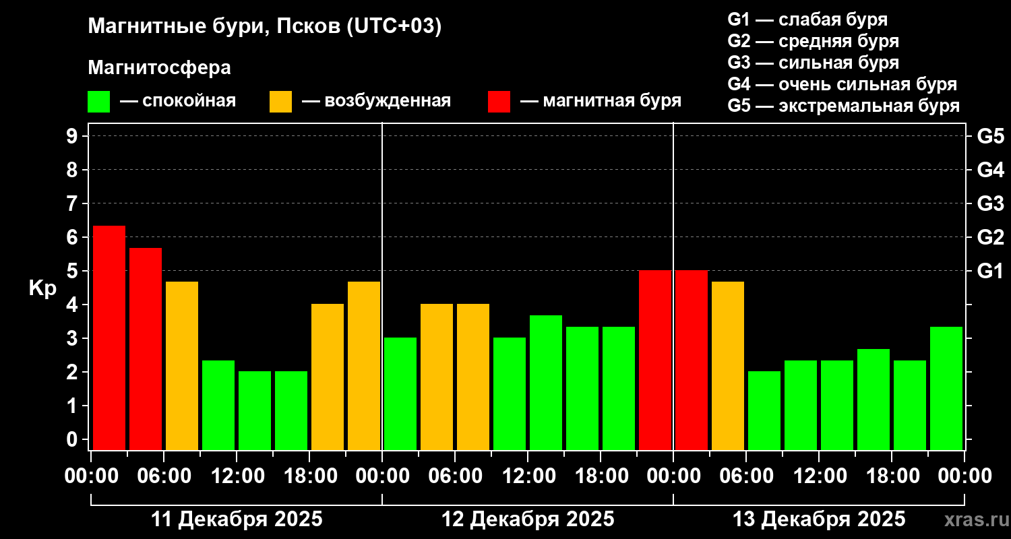
Task: Click the G3 label on the right axis
Action: click(990, 203)
